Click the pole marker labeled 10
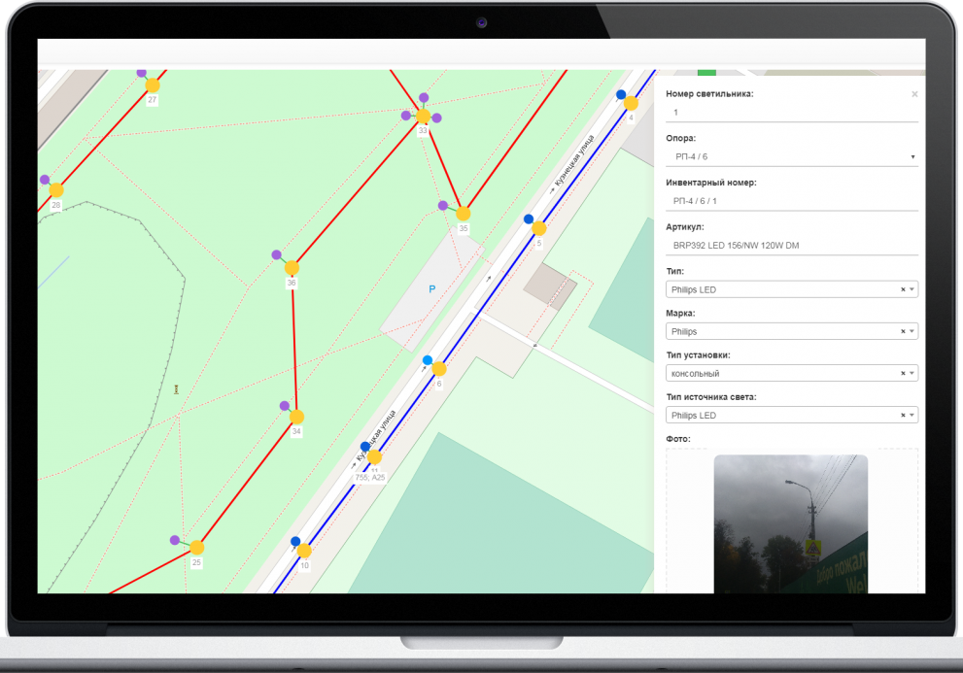The image size is (963, 673). [x=304, y=551]
